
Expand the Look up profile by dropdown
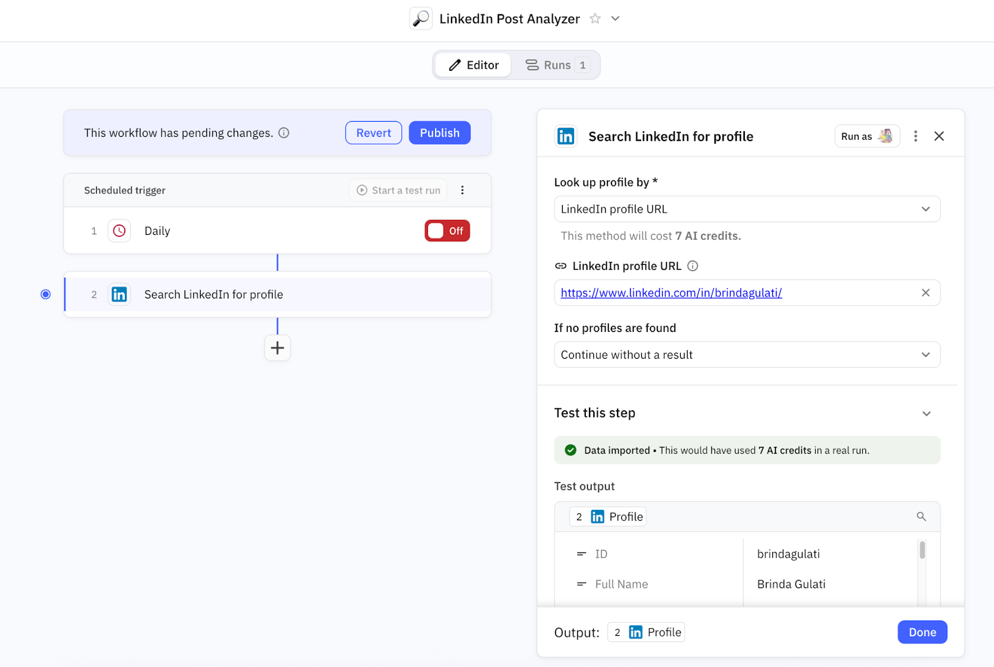tap(747, 209)
